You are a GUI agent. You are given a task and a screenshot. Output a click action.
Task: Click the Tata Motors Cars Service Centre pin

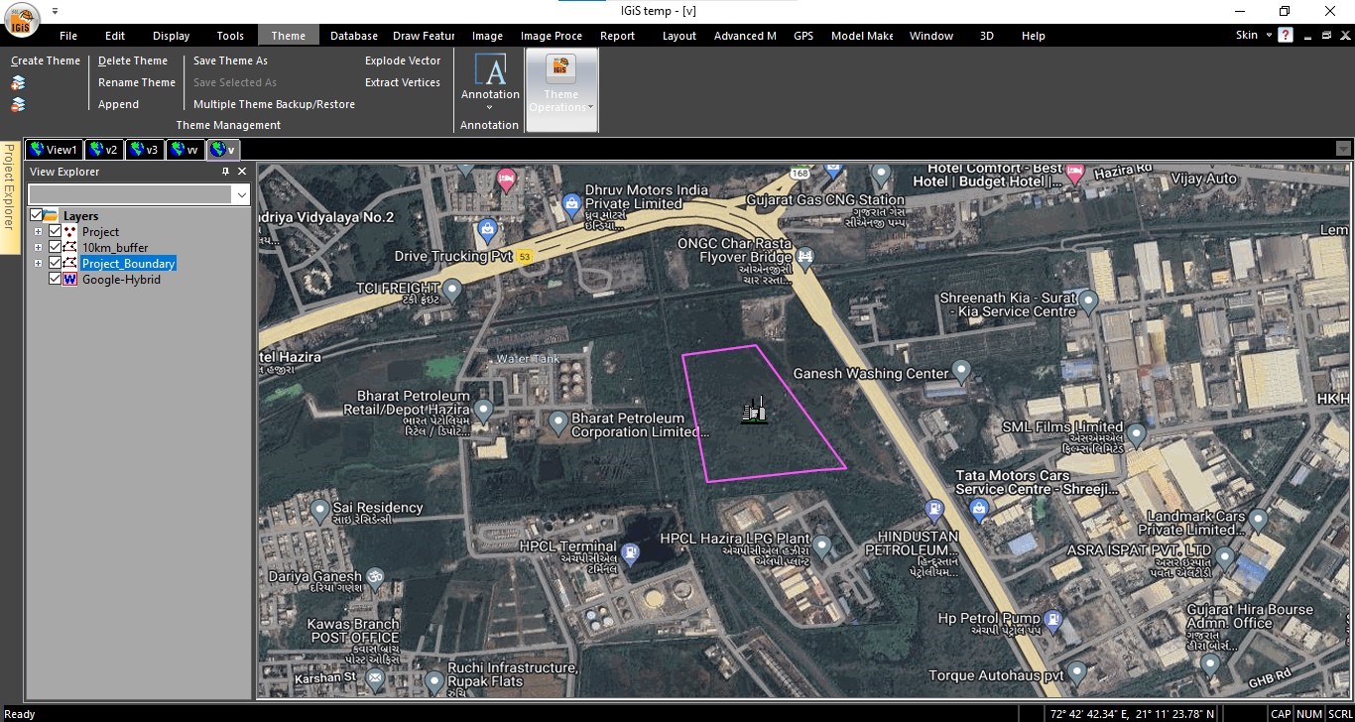[x=979, y=510]
